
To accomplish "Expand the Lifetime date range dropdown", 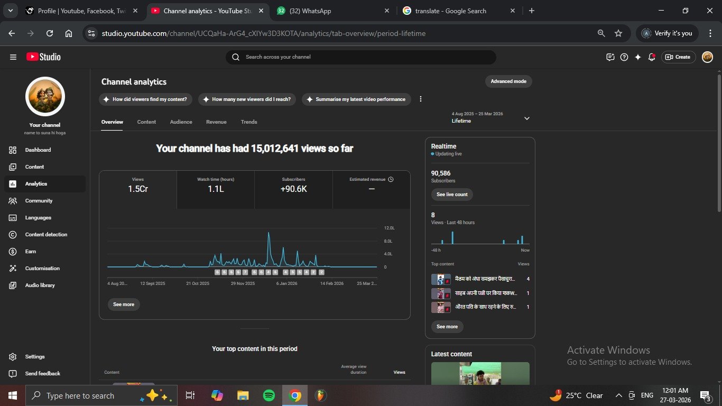I will pyautogui.click(x=526, y=118).
